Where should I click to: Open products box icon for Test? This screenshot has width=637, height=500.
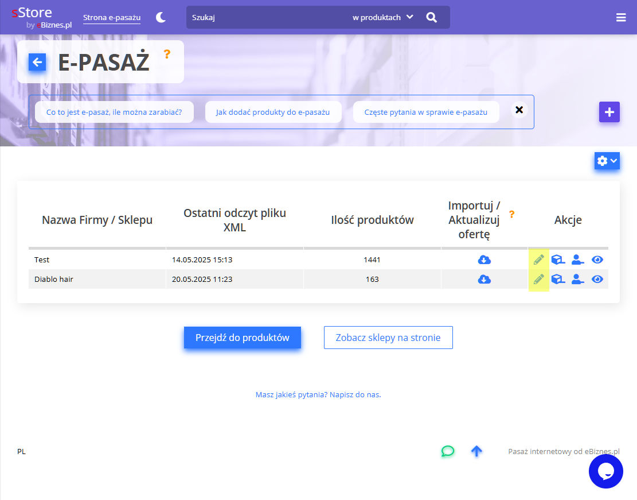click(x=558, y=259)
